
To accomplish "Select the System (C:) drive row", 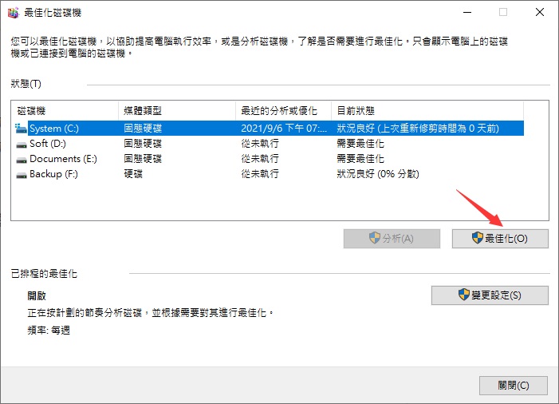I will 270,129.
